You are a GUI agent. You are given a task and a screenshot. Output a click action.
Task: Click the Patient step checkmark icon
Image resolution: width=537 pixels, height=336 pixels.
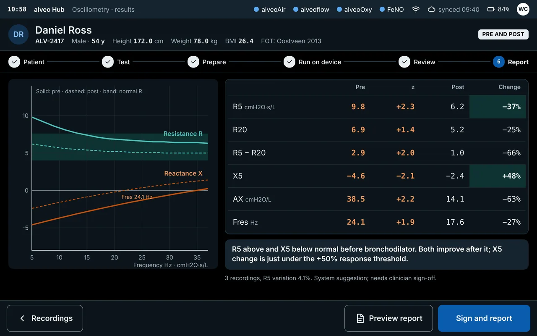14,62
